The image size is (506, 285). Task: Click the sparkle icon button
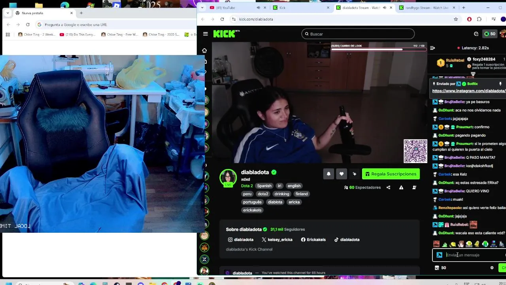pos(355,174)
